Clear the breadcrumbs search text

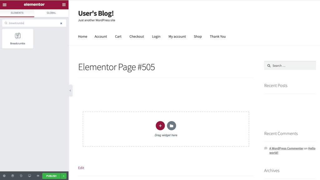click(61, 23)
